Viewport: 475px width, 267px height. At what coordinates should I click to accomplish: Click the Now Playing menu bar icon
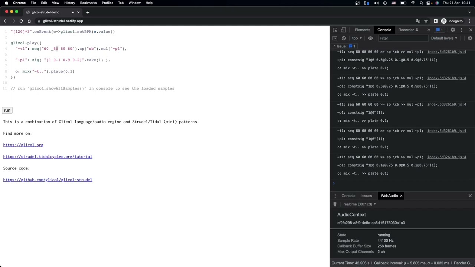coord(385,3)
